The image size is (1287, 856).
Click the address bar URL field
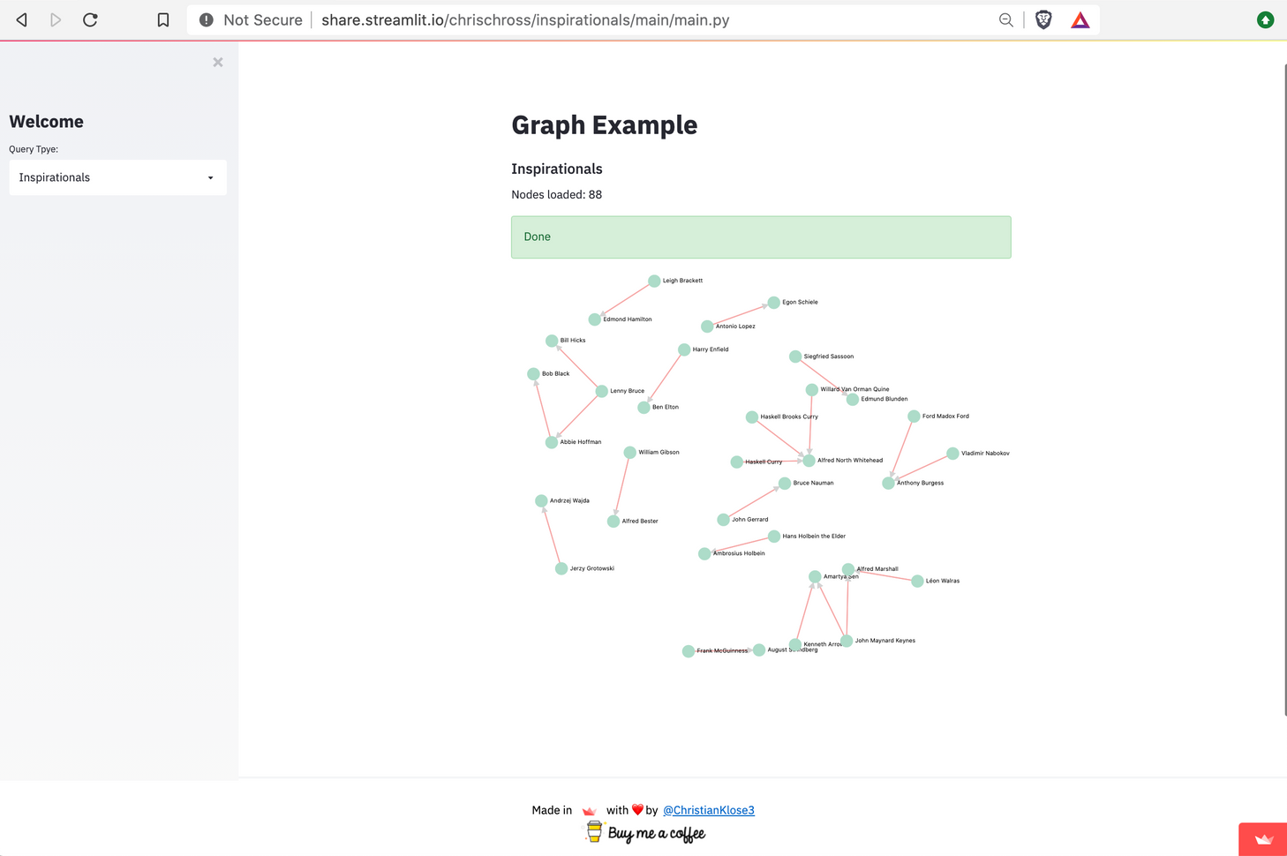coord(618,19)
